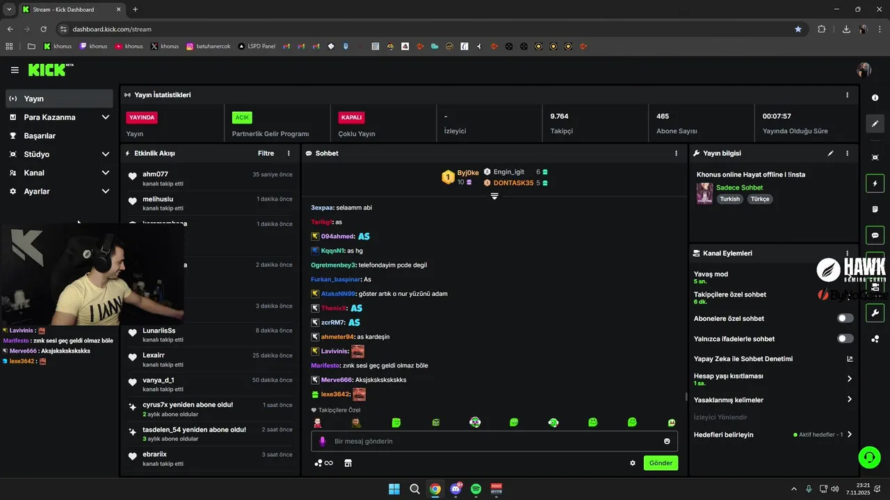This screenshot has width=890, height=500.
Task: Toggle Abonelere özel sohbet switch
Action: pyautogui.click(x=845, y=318)
